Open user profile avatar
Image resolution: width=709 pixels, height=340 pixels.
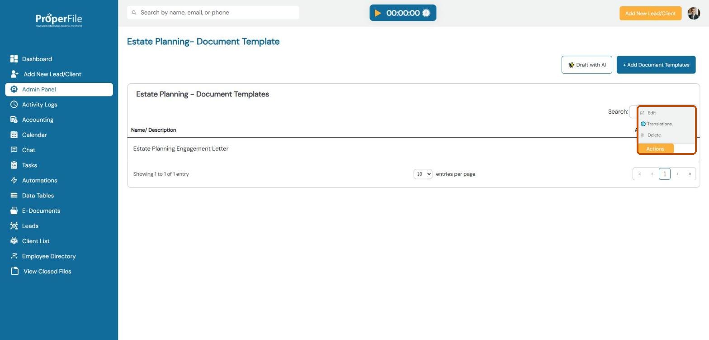point(694,13)
